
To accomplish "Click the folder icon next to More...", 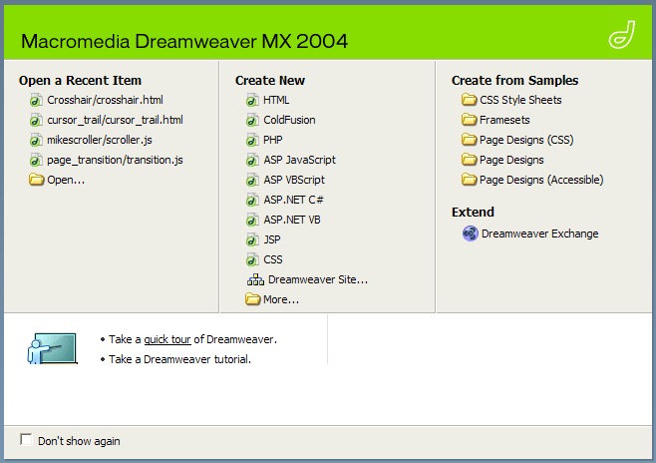I will click(x=252, y=299).
